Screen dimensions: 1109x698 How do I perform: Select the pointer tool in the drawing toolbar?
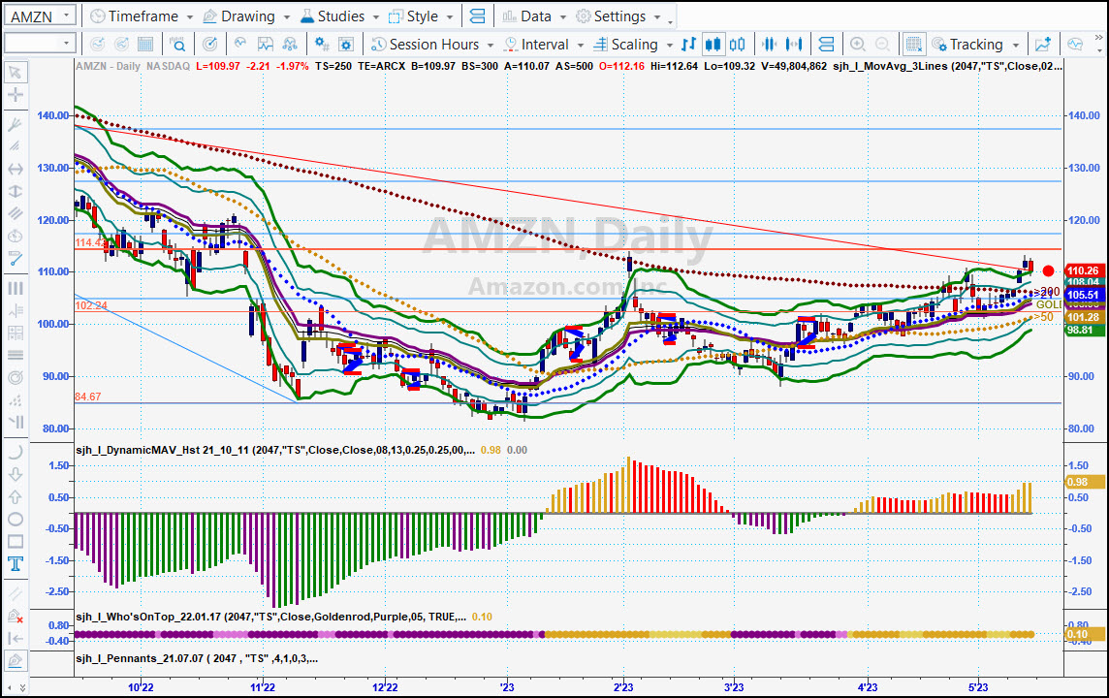[15, 72]
